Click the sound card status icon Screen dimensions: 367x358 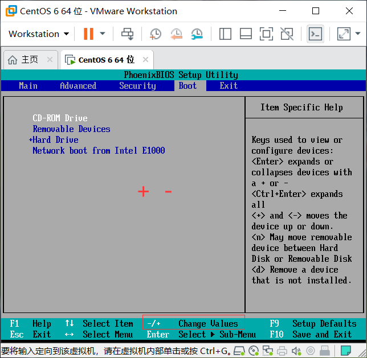pos(296,351)
